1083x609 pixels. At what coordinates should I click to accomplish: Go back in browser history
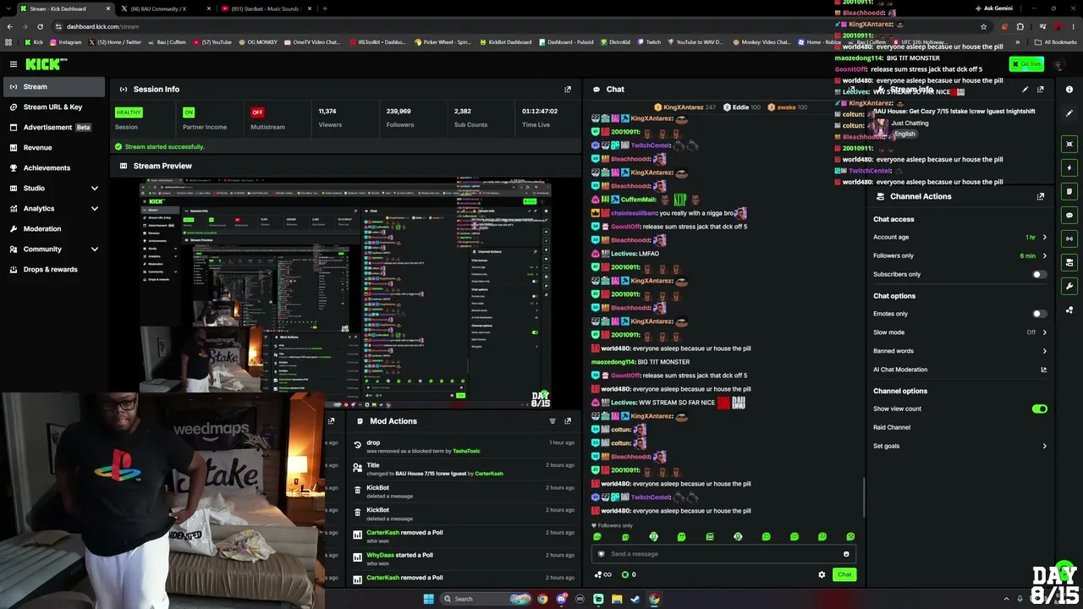tap(9, 26)
